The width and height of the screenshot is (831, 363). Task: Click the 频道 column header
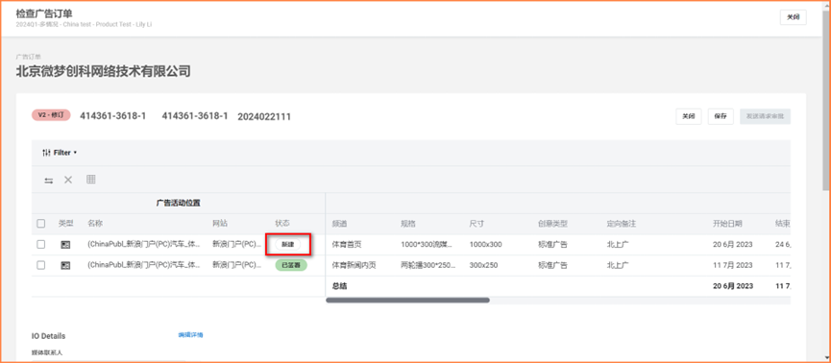pos(339,224)
